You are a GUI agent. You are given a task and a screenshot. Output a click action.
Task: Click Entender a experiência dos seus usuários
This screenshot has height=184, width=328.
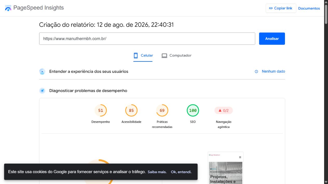[89, 71]
